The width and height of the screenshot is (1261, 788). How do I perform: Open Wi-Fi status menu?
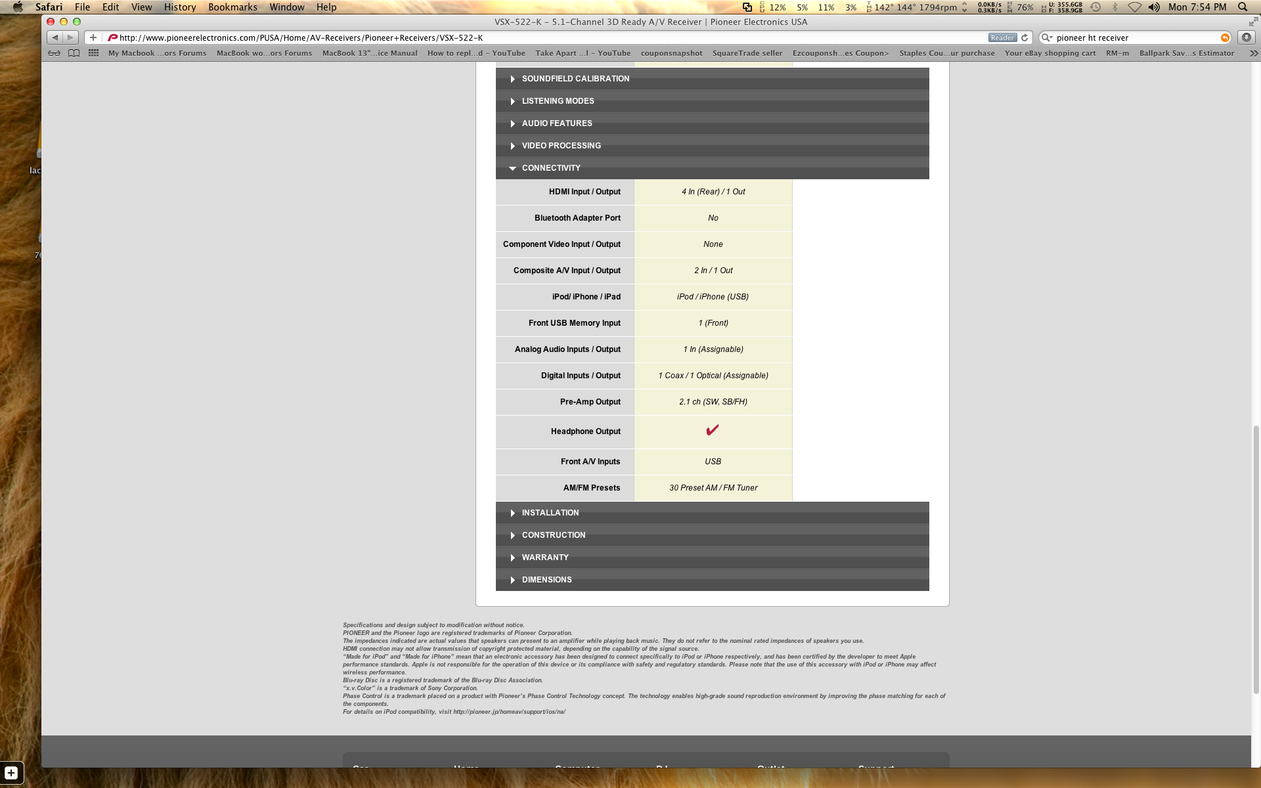point(1134,7)
